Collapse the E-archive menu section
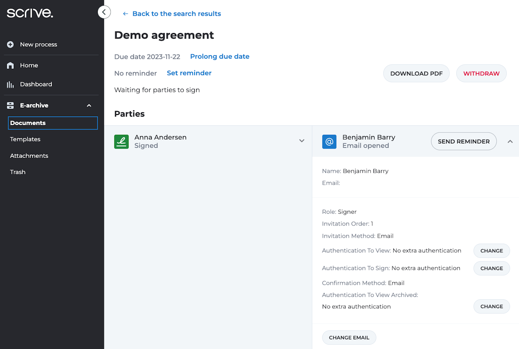 (x=89, y=106)
